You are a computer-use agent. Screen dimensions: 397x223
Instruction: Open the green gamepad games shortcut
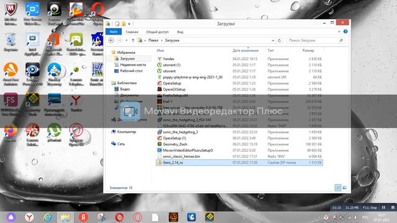pyautogui.click(x=76, y=44)
